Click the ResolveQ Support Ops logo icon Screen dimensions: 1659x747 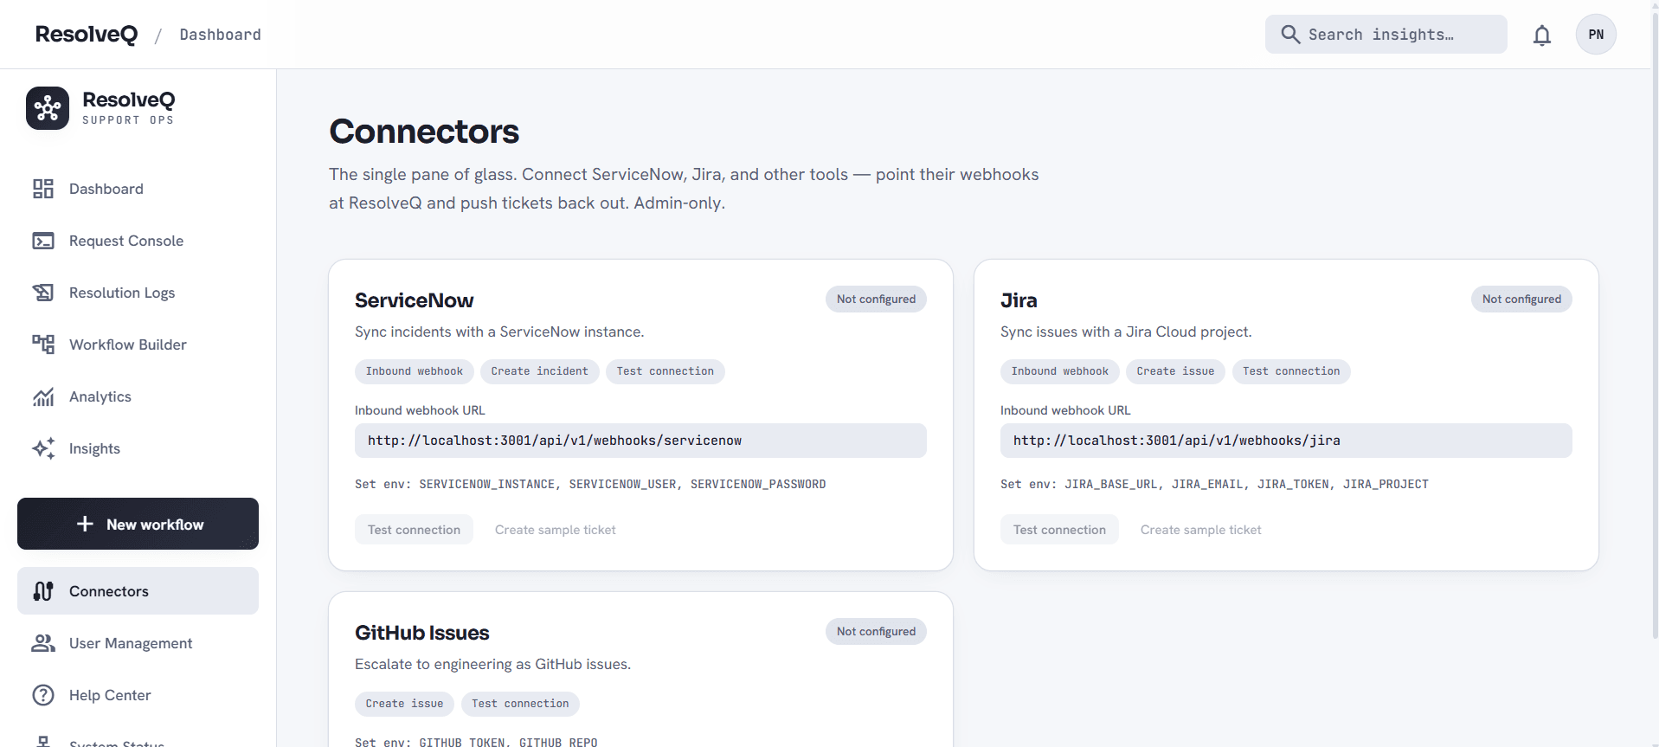(x=48, y=108)
